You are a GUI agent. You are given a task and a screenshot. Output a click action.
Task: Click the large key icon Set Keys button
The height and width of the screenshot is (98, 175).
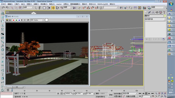[x=110, y=95]
